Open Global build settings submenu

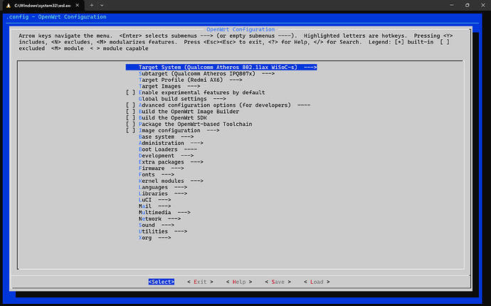tap(182, 99)
